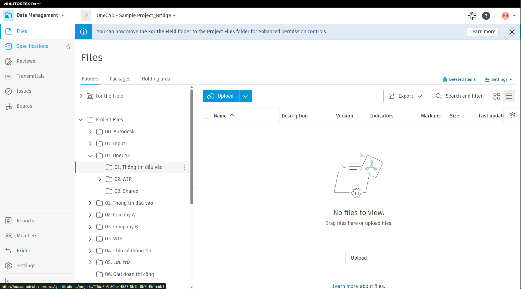This screenshot has height=289, width=521.
Task: Switch to the Packages tab
Action: pyautogui.click(x=120, y=79)
